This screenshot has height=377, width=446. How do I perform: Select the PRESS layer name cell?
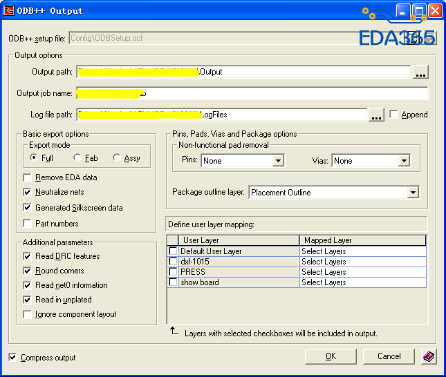coord(239,272)
